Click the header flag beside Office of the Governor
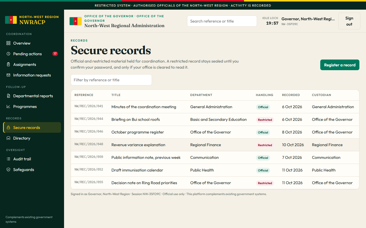The height and width of the screenshot is (228, 366). (x=75, y=21)
